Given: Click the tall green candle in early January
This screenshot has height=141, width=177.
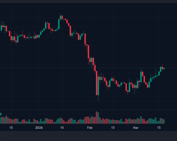Looking at the screenshot, I should click(46, 26).
